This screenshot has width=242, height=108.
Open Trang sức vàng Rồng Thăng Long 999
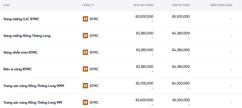click(x=33, y=102)
